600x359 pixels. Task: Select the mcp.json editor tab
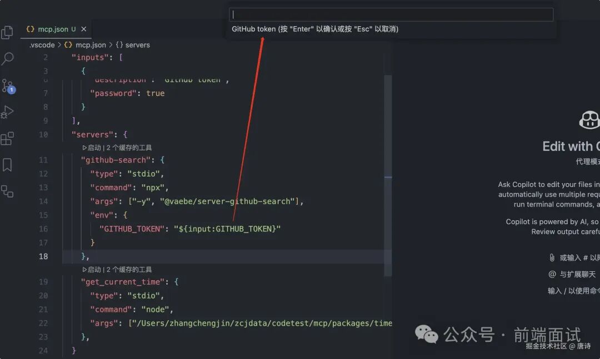pyautogui.click(x=56, y=29)
